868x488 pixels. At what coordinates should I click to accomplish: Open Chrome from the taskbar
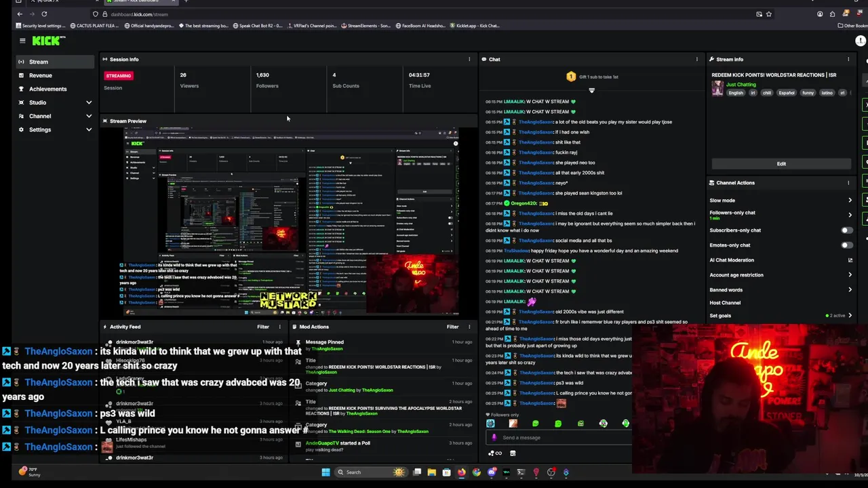click(477, 472)
